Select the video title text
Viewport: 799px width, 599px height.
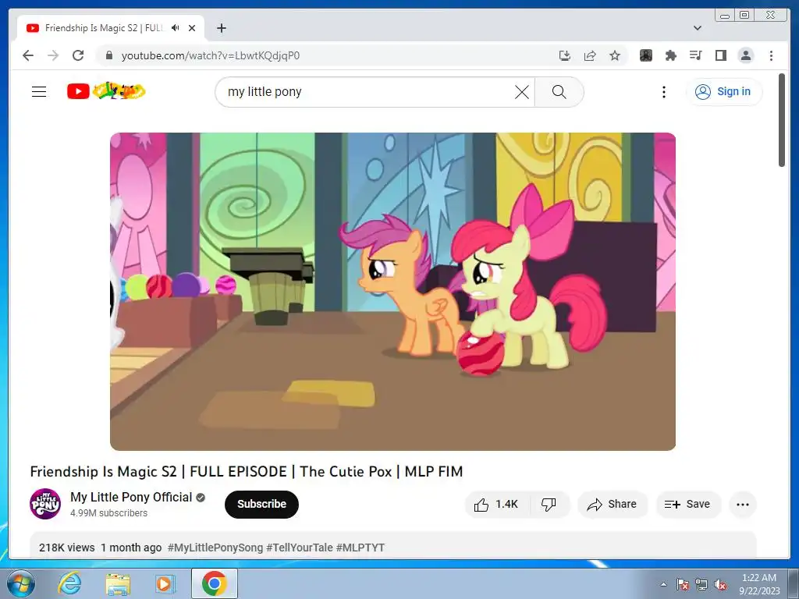(x=247, y=472)
